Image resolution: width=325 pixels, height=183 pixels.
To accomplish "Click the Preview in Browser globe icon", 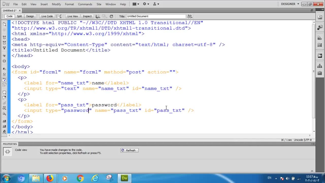I will [97, 16].
